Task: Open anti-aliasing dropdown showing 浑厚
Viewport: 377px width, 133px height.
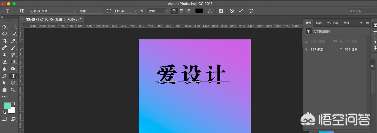Action: [157, 11]
